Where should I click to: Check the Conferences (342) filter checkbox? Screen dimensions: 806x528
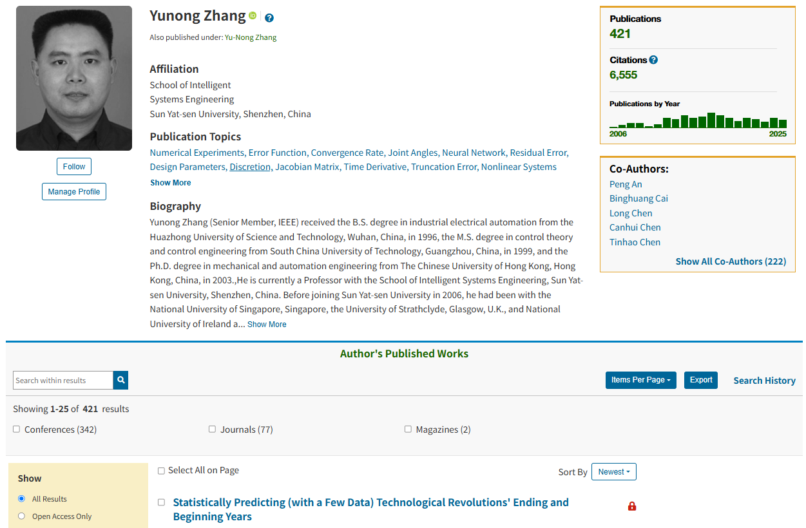click(x=16, y=429)
